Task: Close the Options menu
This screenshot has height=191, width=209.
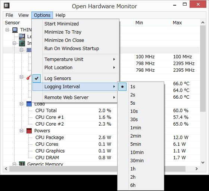Action: [x=42, y=15]
